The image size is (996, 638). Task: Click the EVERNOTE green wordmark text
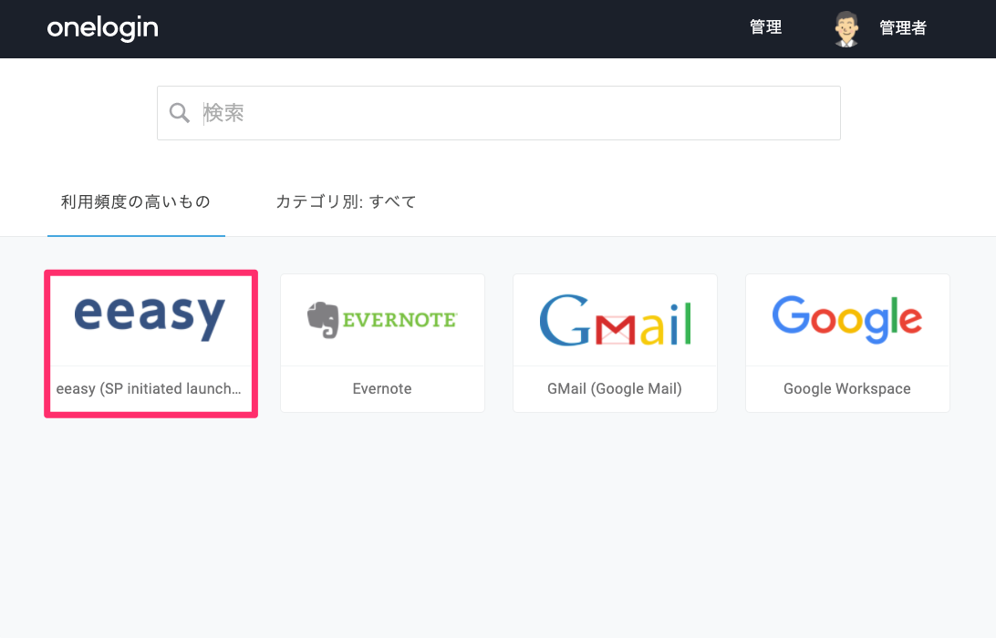[x=399, y=319]
